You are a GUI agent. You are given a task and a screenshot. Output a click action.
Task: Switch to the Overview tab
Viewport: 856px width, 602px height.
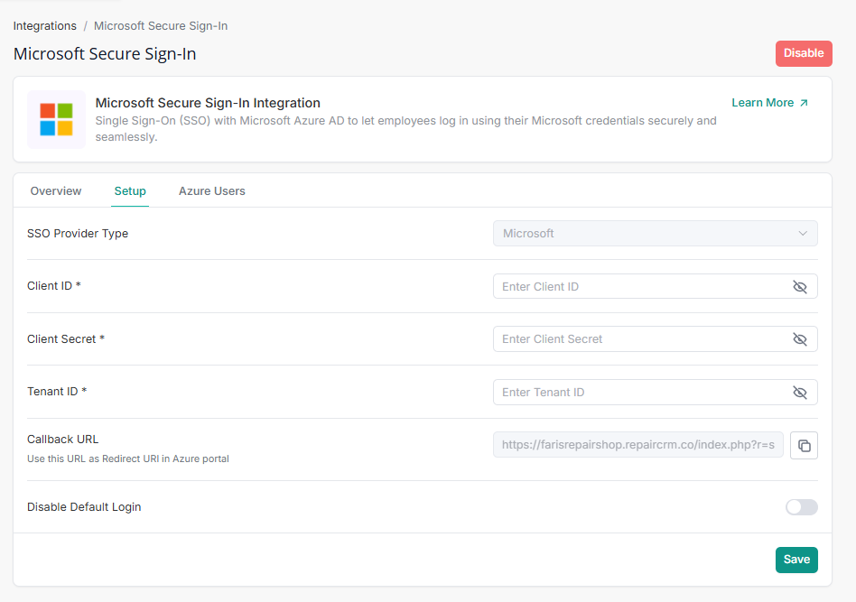[x=56, y=191]
